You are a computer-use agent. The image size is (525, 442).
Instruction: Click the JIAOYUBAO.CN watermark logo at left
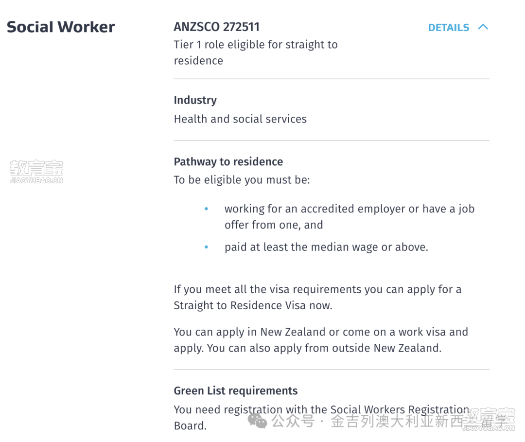tap(36, 172)
